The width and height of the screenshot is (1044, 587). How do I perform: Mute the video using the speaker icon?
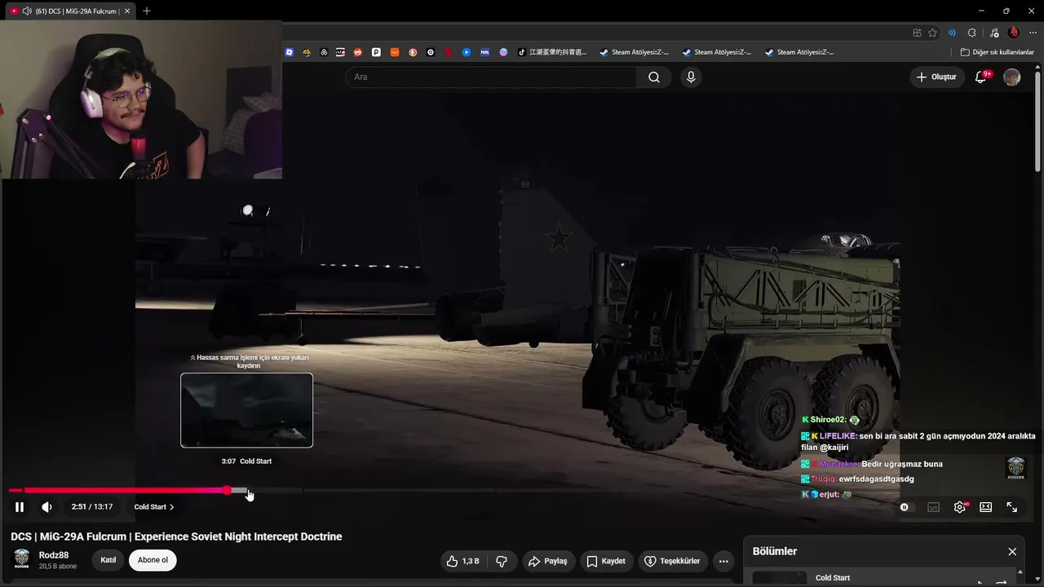[47, 507]
